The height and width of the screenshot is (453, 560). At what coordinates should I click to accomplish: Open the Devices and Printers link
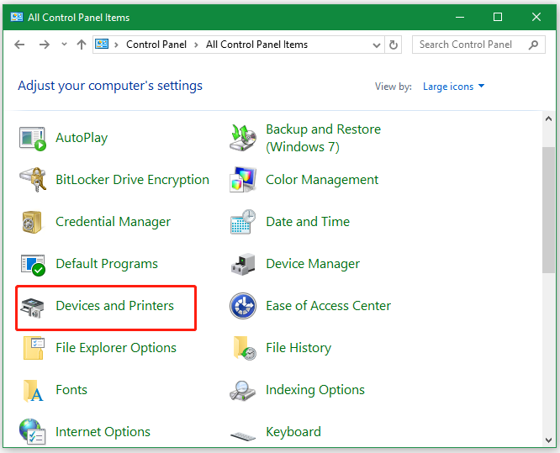pos(114,306)
